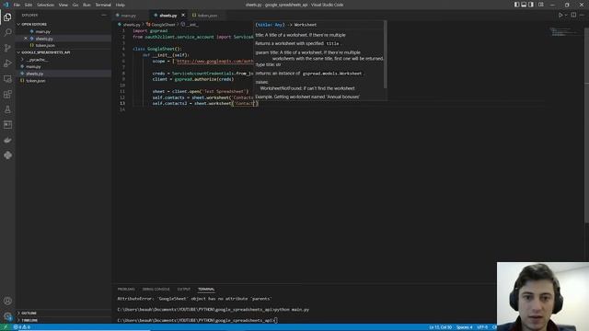
Task: Open the View menu
Action: click(x=64, y=5)
